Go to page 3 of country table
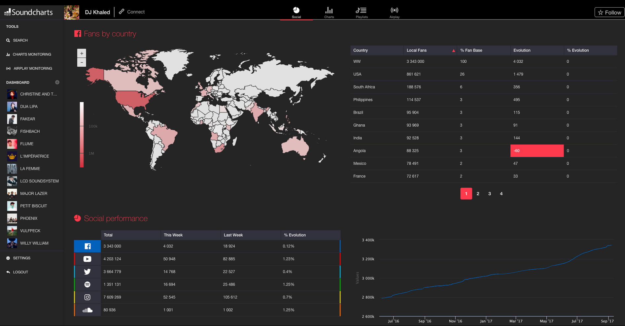 coord(490,194)
